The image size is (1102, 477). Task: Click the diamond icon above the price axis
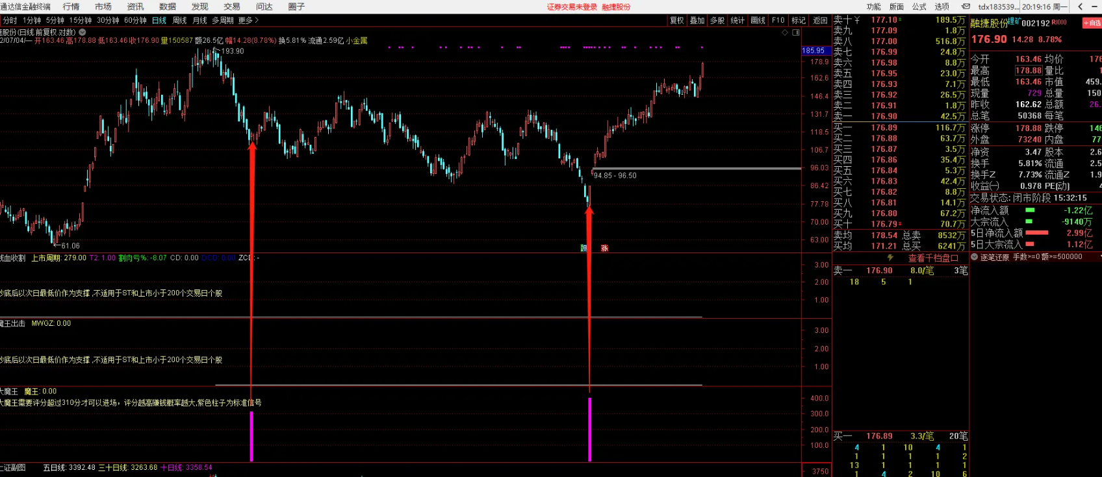point(785,32)
